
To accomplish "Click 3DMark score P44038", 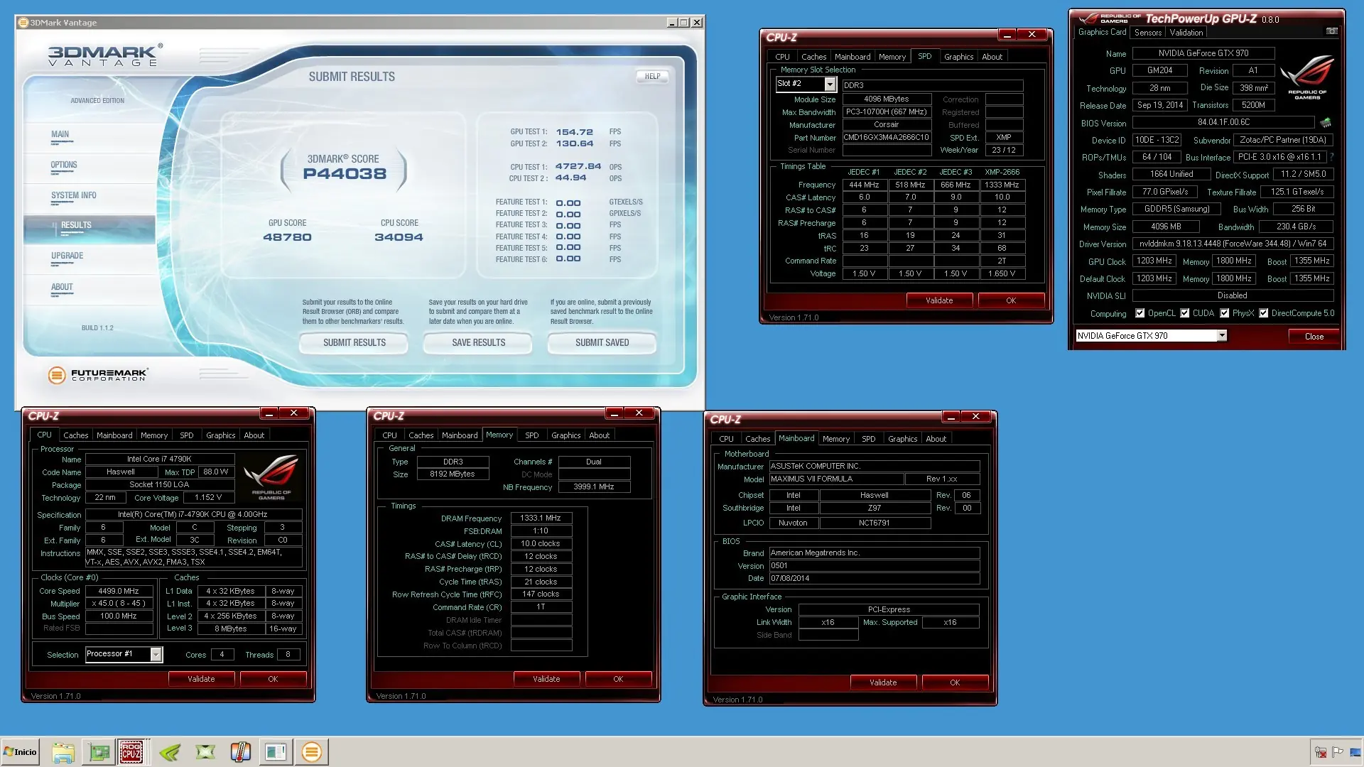I will tap(345, 175).
